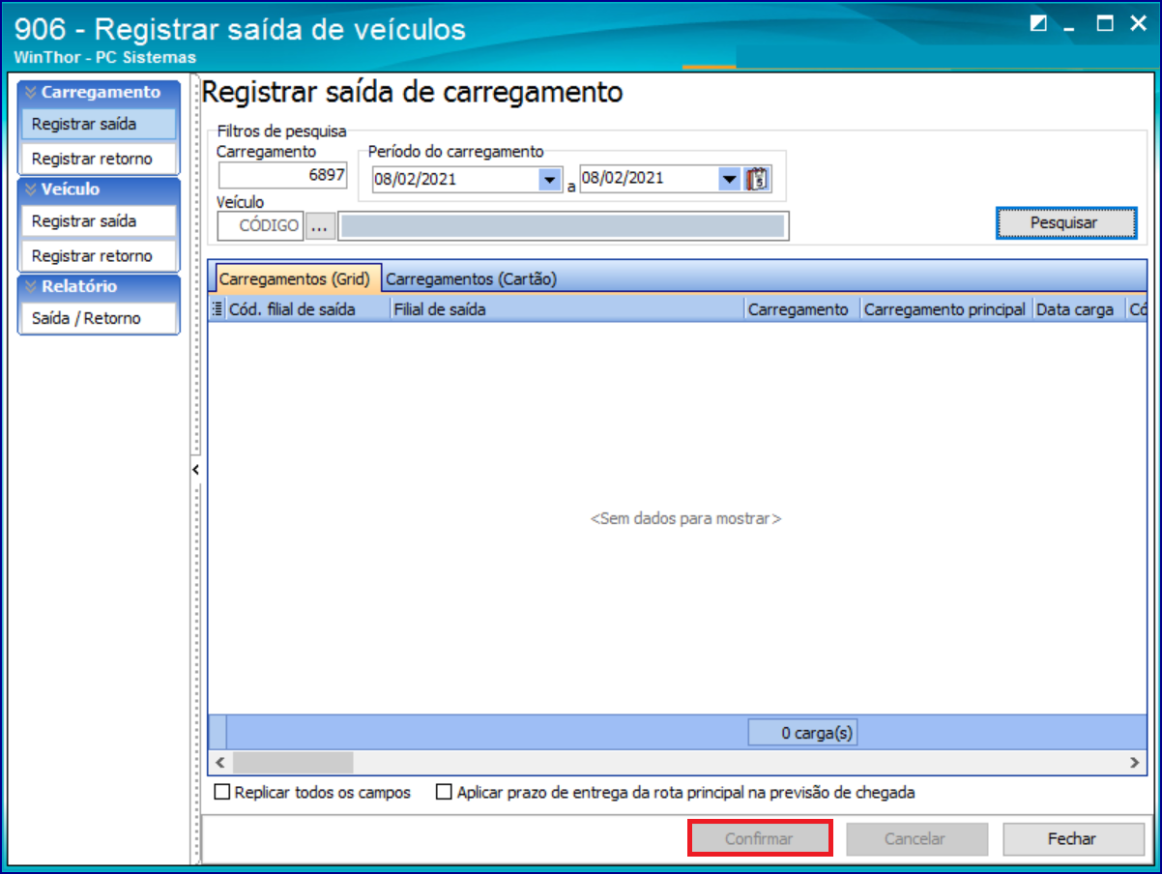Image resolution: width=1162 pixels, height=874 pixels.
Task: Sort by Carregamento principal column
Action: tap(945, 309)
